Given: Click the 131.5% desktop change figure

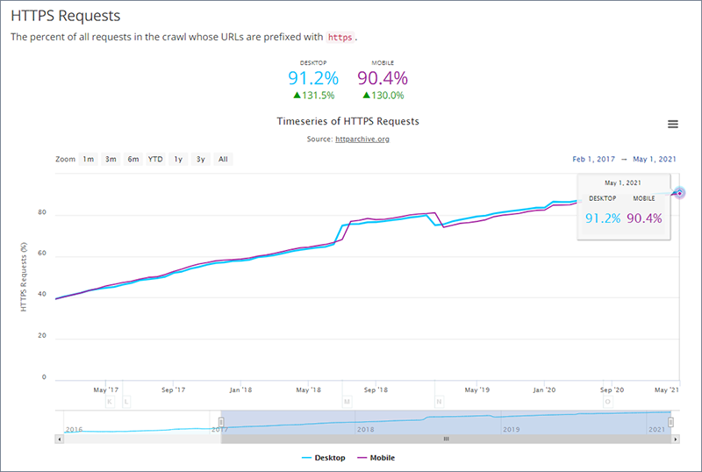Looking at the screenshot, I should coord(314,96).
